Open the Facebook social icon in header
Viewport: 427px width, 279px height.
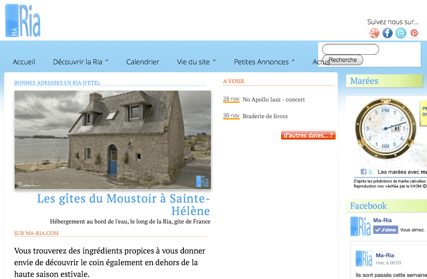point(387,33)
